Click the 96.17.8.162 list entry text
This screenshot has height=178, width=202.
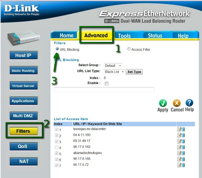click(x=82, y=147)
